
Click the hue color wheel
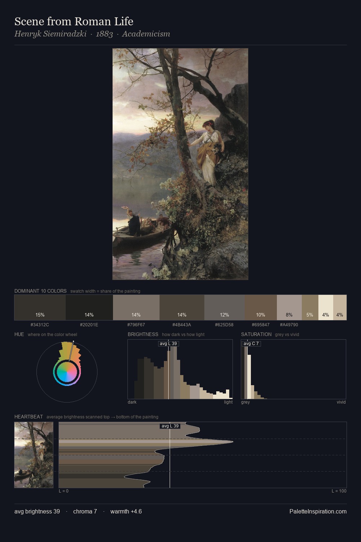(67, 371)
